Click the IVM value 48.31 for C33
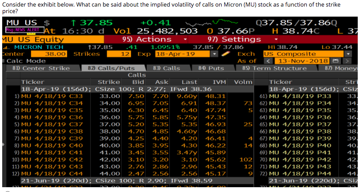363x192 pixels. 216,96
